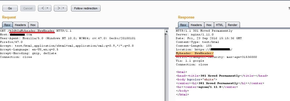
Task: Switch to the Response Render tab
Action: point(232,25)
